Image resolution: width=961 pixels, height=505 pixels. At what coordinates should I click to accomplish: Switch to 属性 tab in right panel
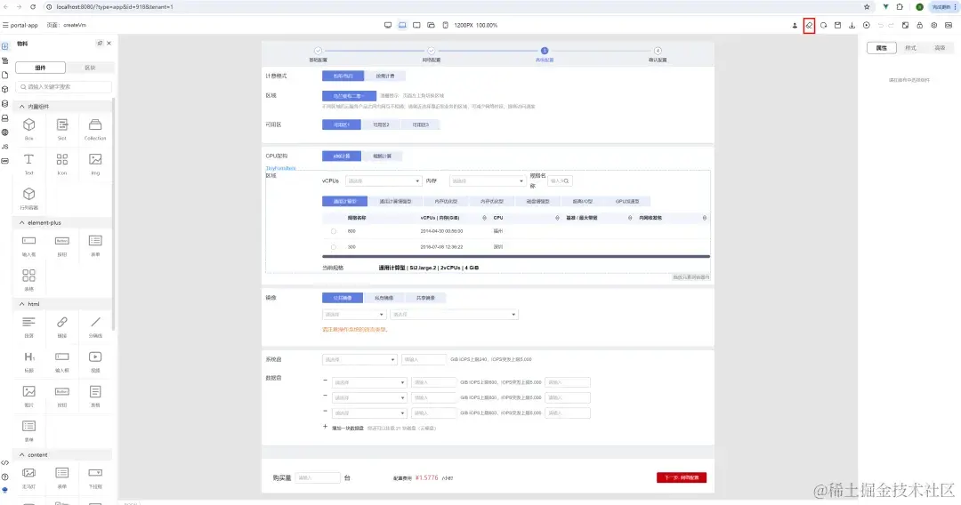(881, 48)
